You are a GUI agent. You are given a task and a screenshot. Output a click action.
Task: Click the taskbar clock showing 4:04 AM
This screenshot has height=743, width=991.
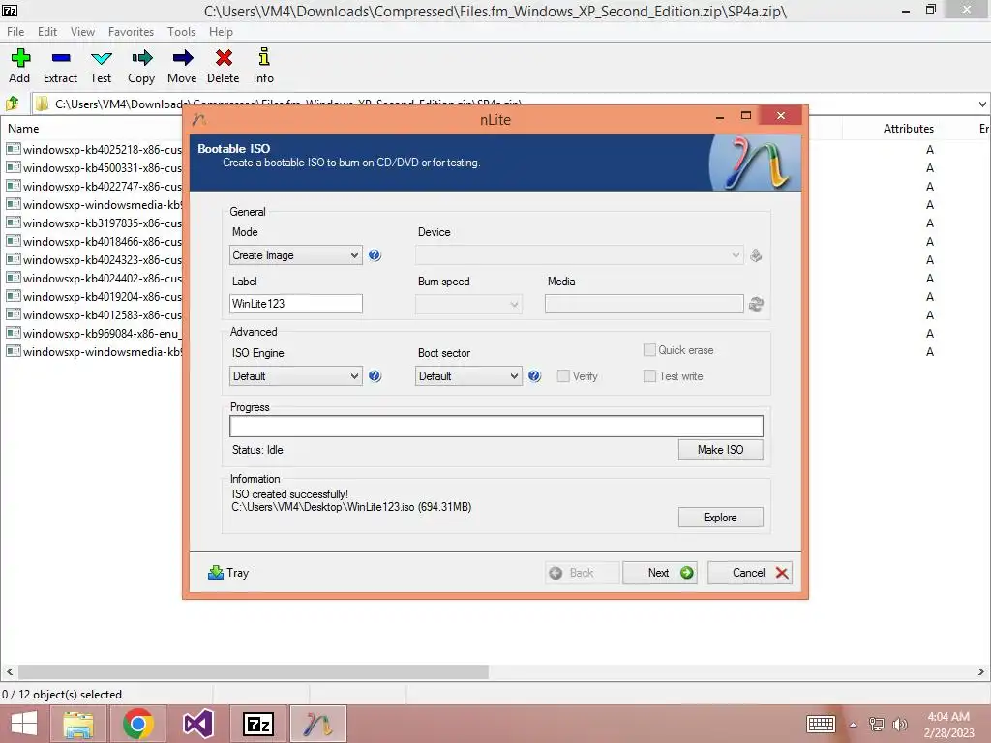(x=948, y=724)
